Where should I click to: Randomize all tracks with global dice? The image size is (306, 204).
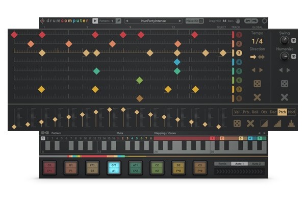pos(285,84)
